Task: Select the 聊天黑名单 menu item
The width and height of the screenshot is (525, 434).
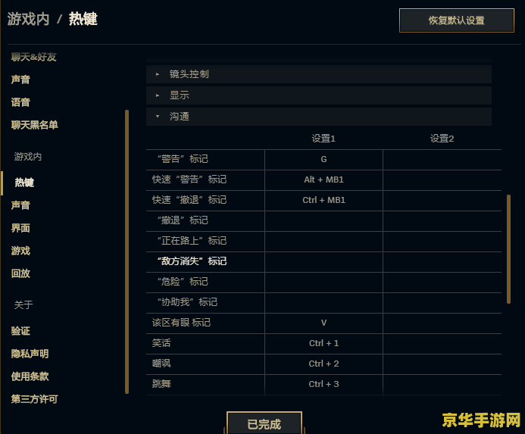Action: [35, 125]
